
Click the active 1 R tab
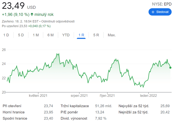point(81,35)
